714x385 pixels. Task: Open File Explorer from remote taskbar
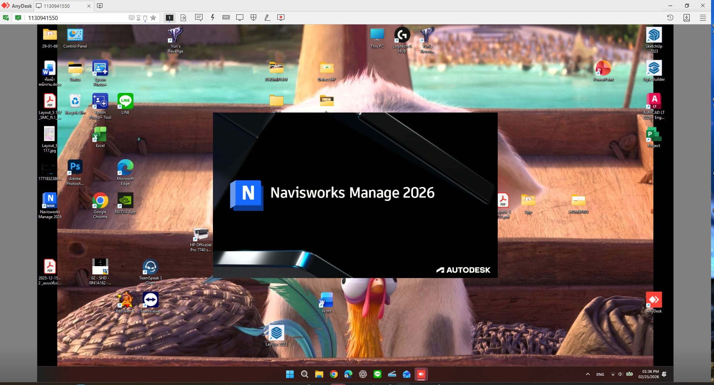coord(319,374)
